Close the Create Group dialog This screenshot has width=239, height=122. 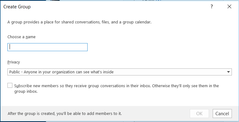[x=229, y=6]
